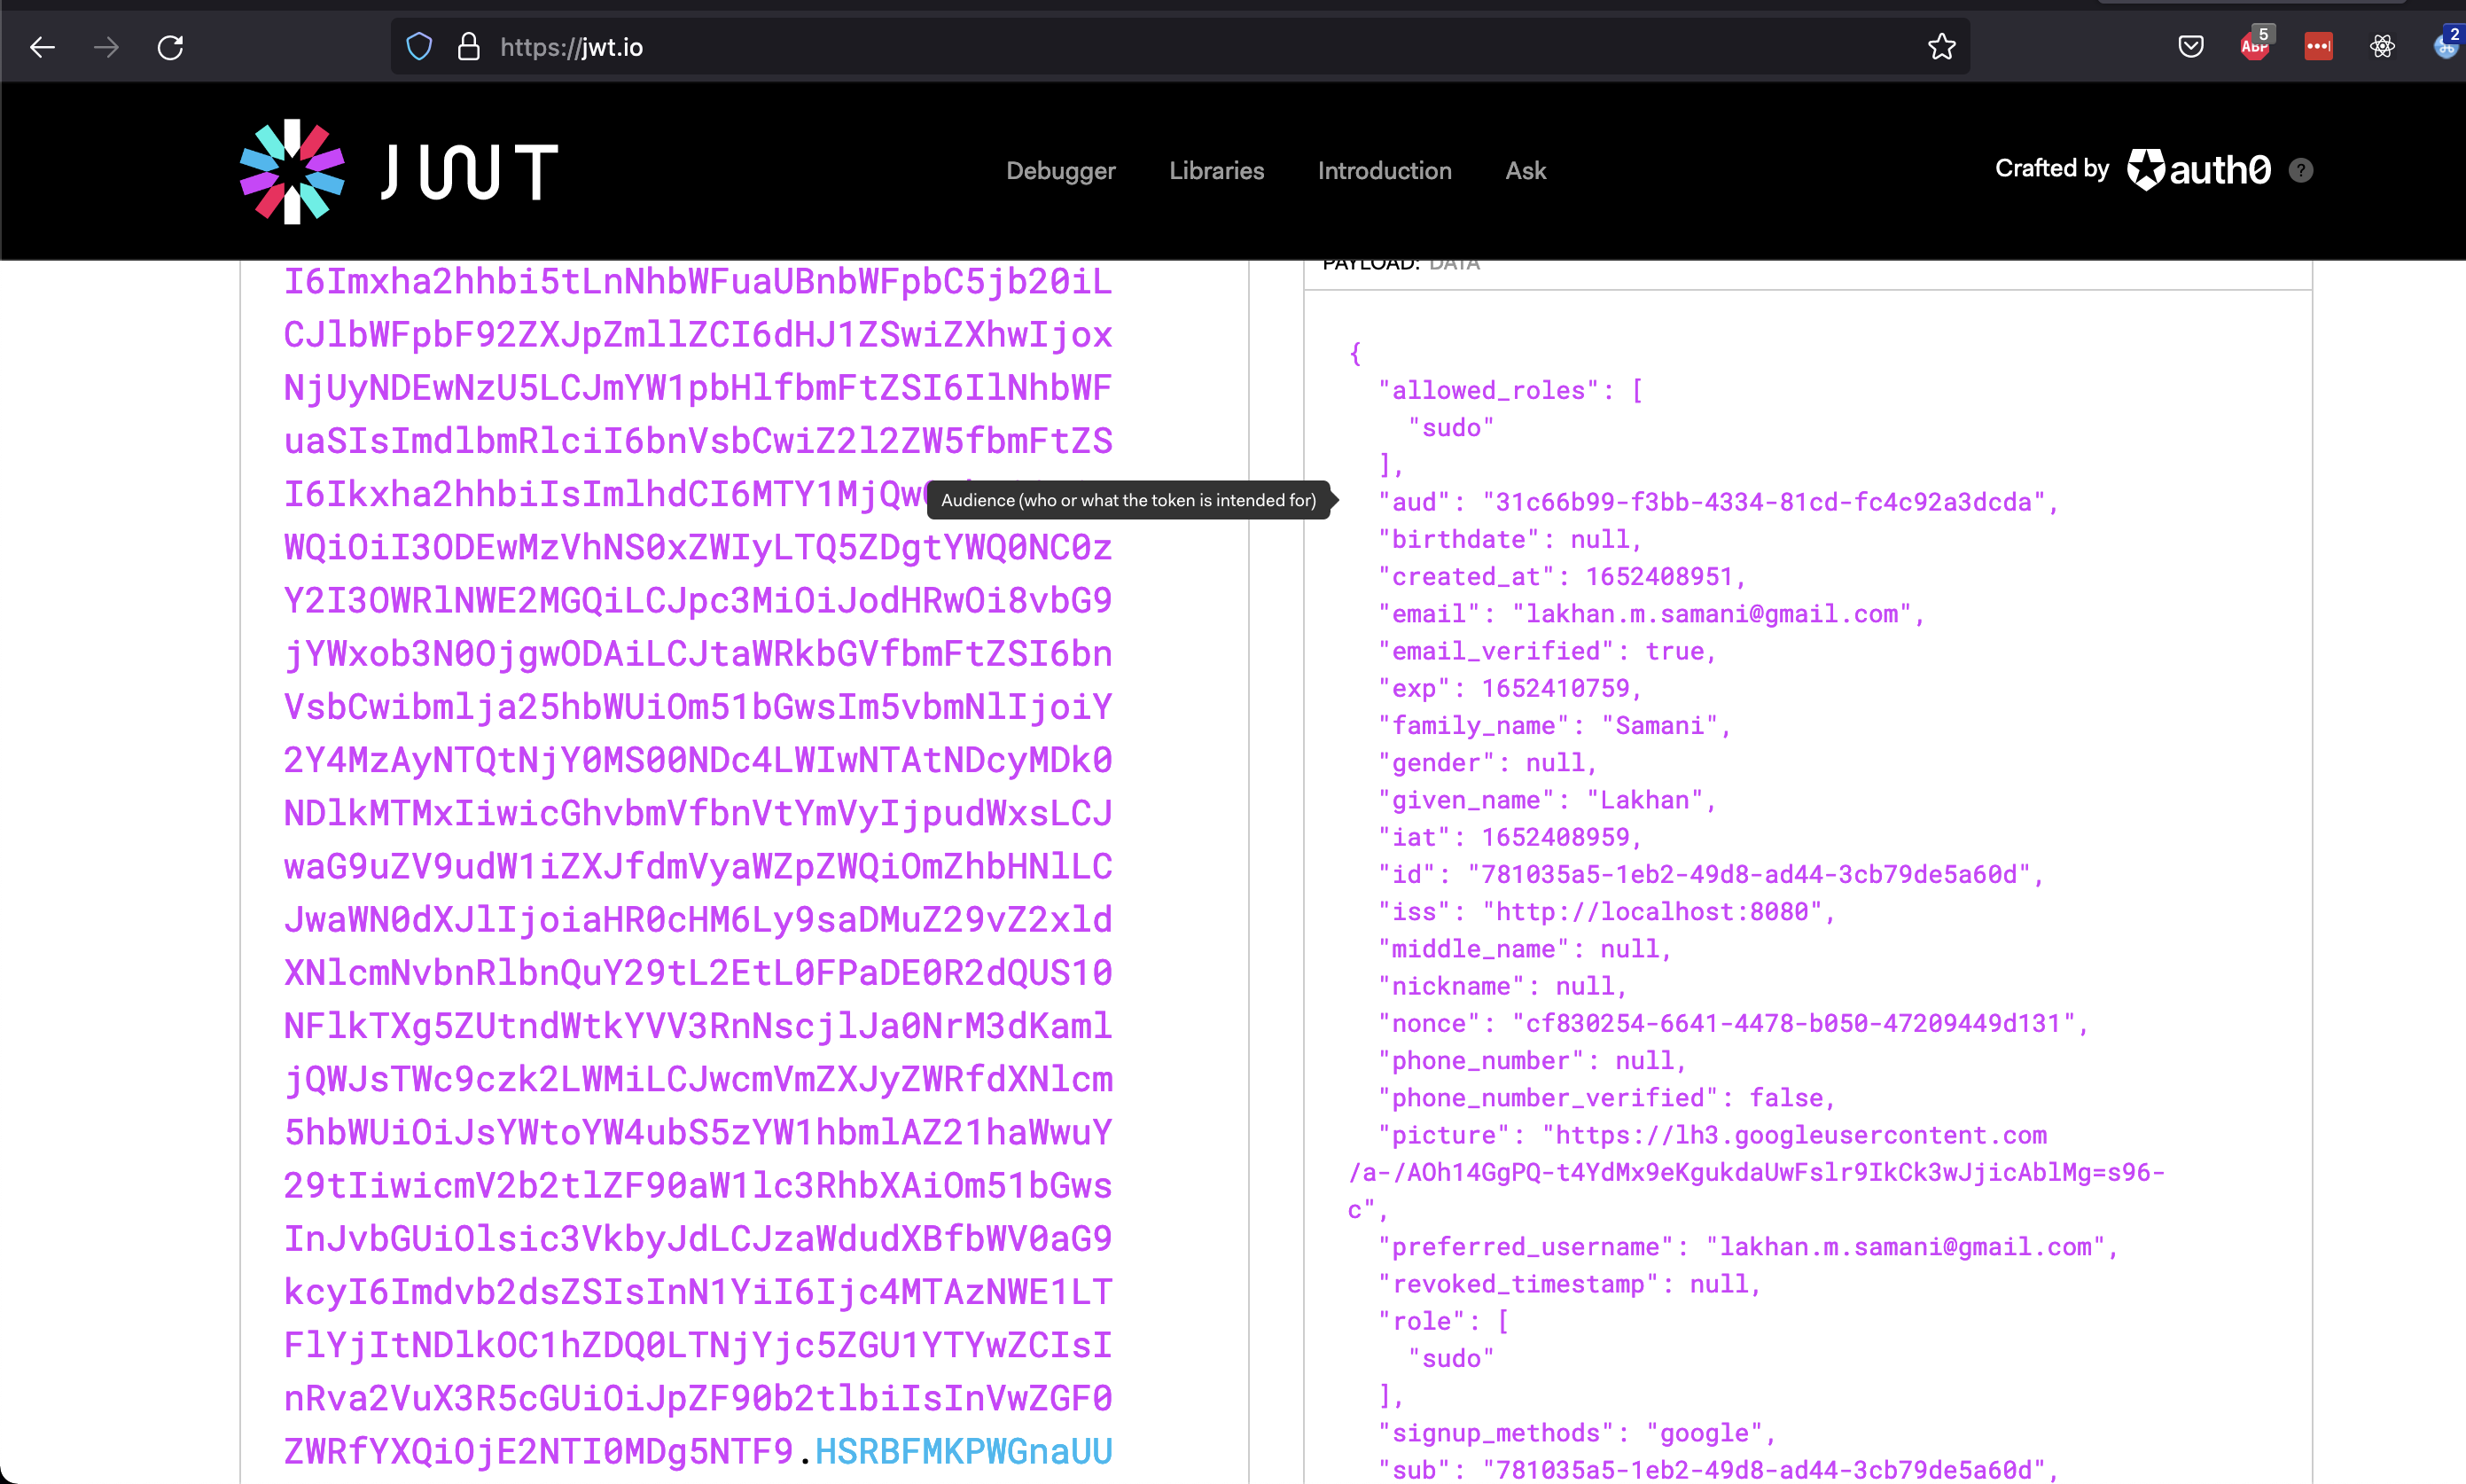Click the https://jwt.io address bar

(x=572, y=46)
